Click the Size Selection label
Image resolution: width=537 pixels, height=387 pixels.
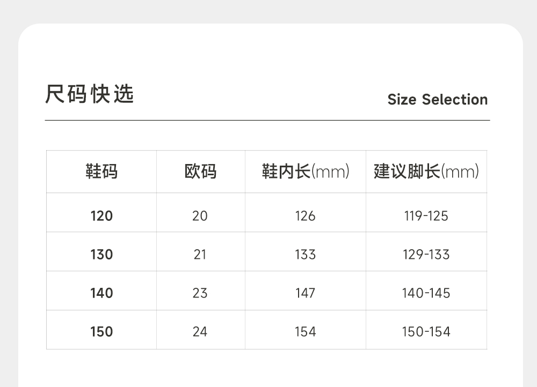(x=437, y=100)
